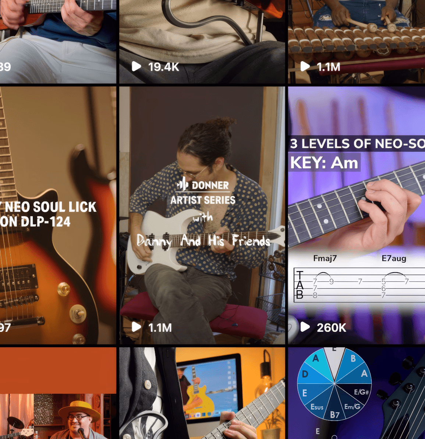Click the 'KEY: Am' label
The width and height of the screenshot is (425, 439).
point(324,163)
